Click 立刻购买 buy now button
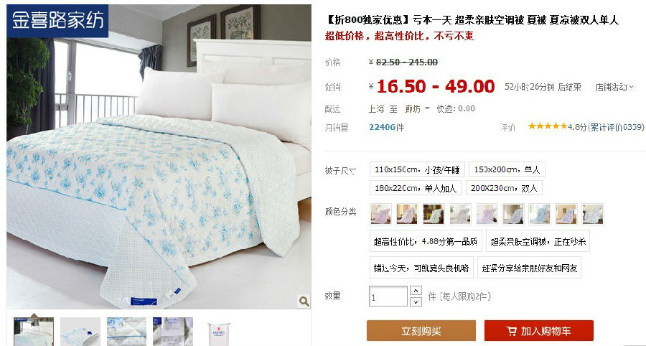Image resolution: width=646 pixels, height=346 pixels. [x=421, y=331]
